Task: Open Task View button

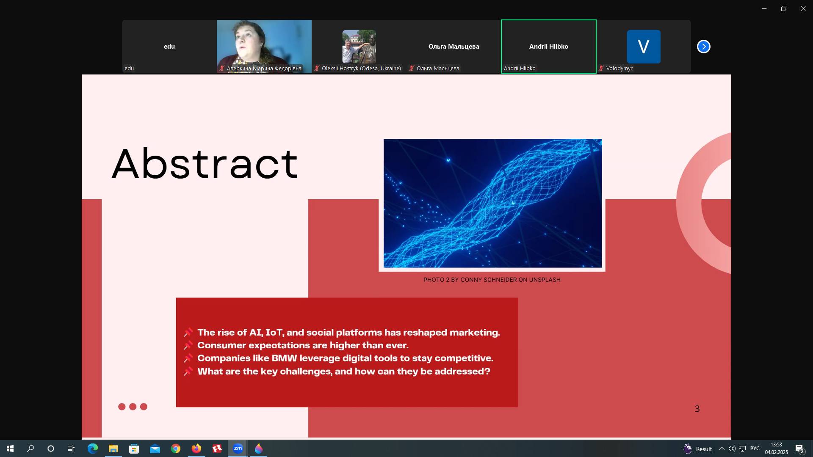Action: click(x=71, y=449)
